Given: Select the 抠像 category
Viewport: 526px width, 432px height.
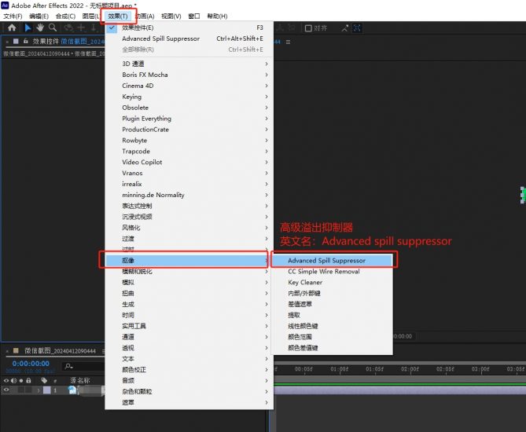Looking at the screenshot, I should click(189, 261).
